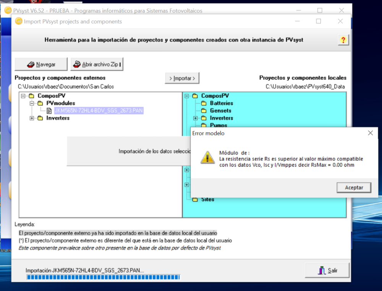
Task: Click the Batteries folder icon in local tree
Action: (204, 103)
